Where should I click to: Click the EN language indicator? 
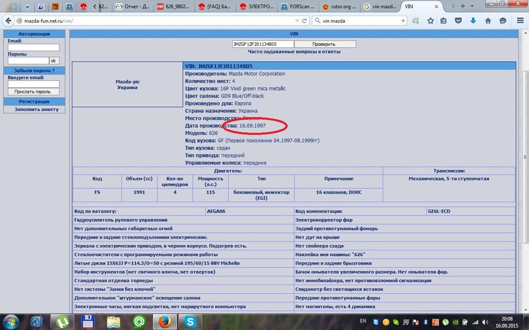click(363, 321)
